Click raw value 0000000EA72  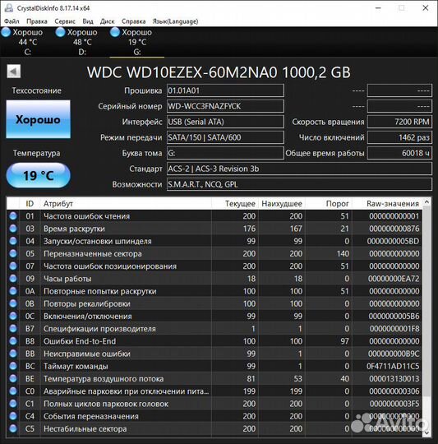(394, 279)
